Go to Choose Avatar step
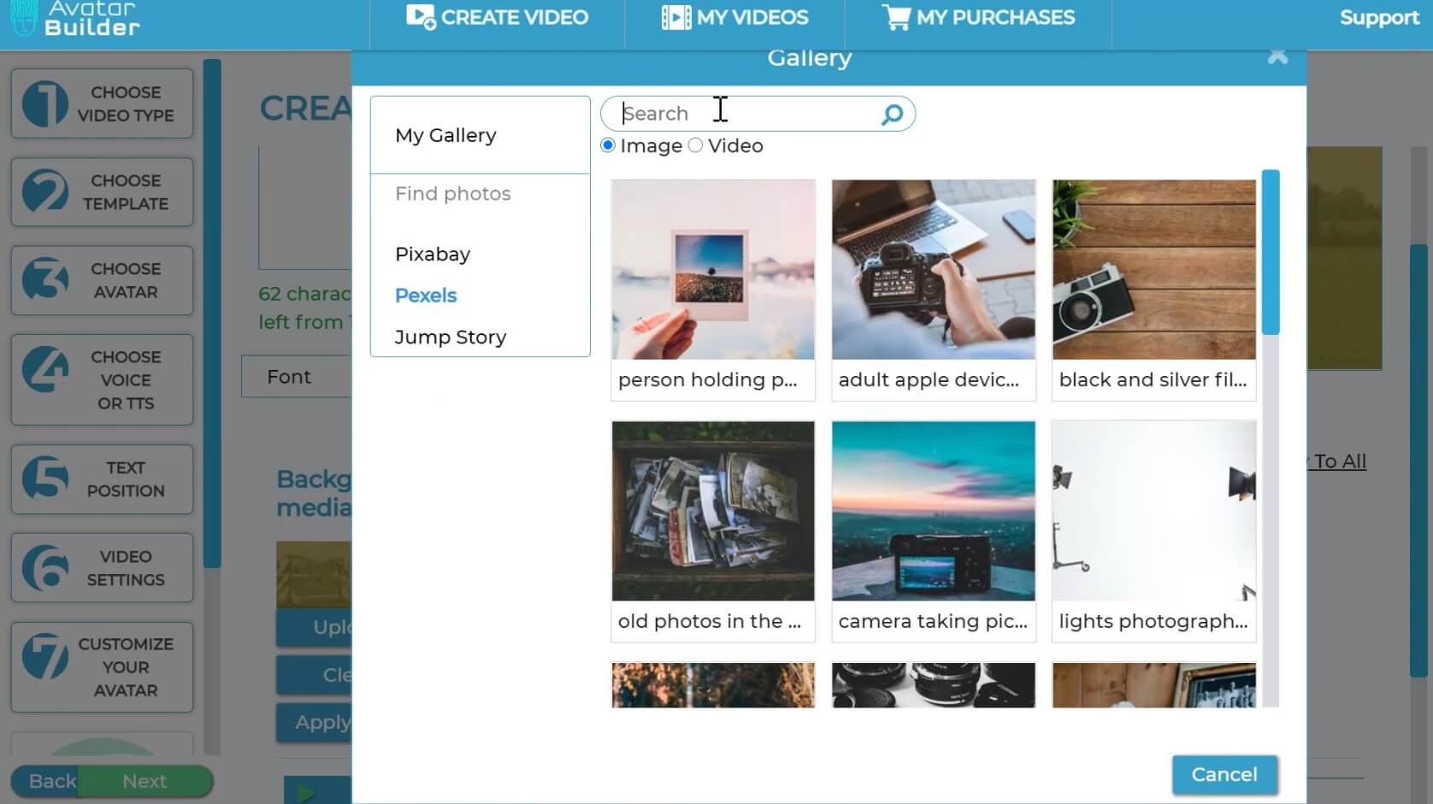The image size is (1433, 804). [103, 280]
